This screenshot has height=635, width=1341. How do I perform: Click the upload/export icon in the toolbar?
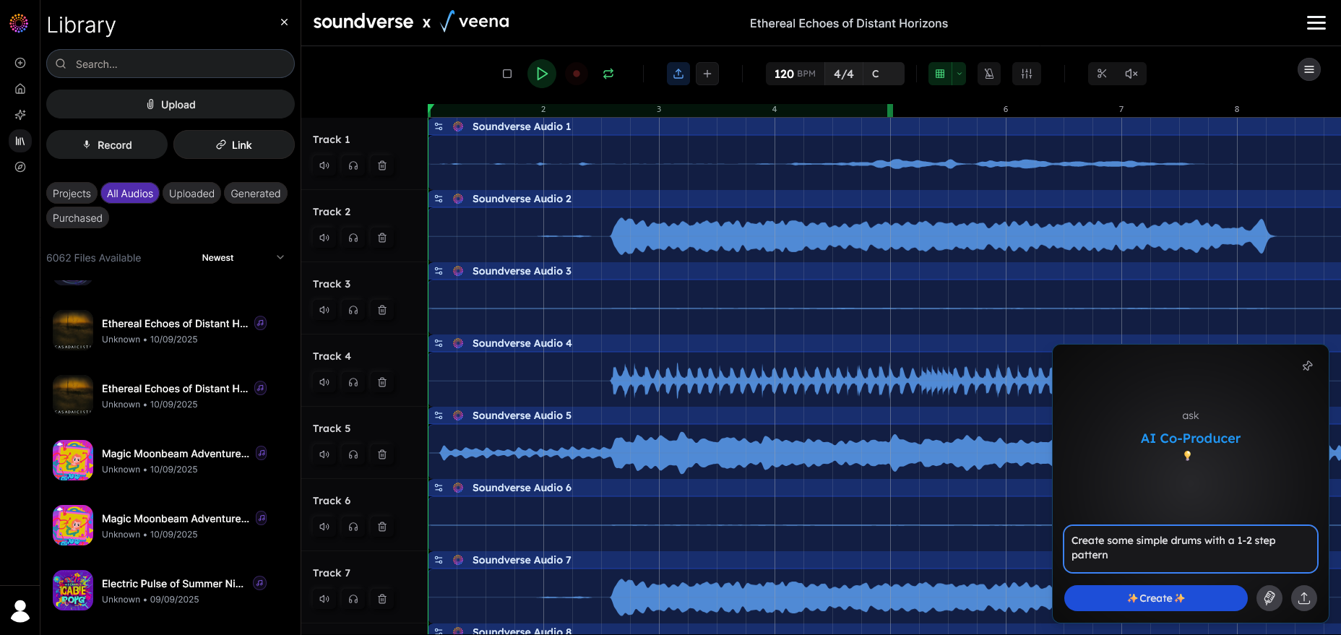tap(678, 74)
